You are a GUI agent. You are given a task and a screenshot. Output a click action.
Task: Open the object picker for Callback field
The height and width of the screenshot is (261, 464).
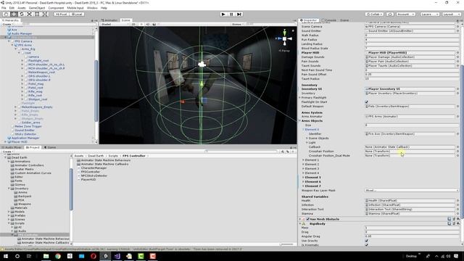coord(457,146)
